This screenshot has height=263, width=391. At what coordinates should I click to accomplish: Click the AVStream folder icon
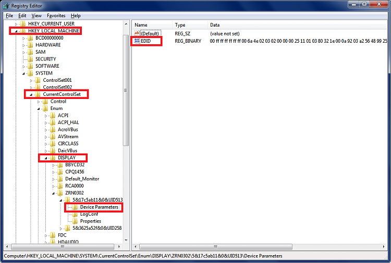pos(53,136)
